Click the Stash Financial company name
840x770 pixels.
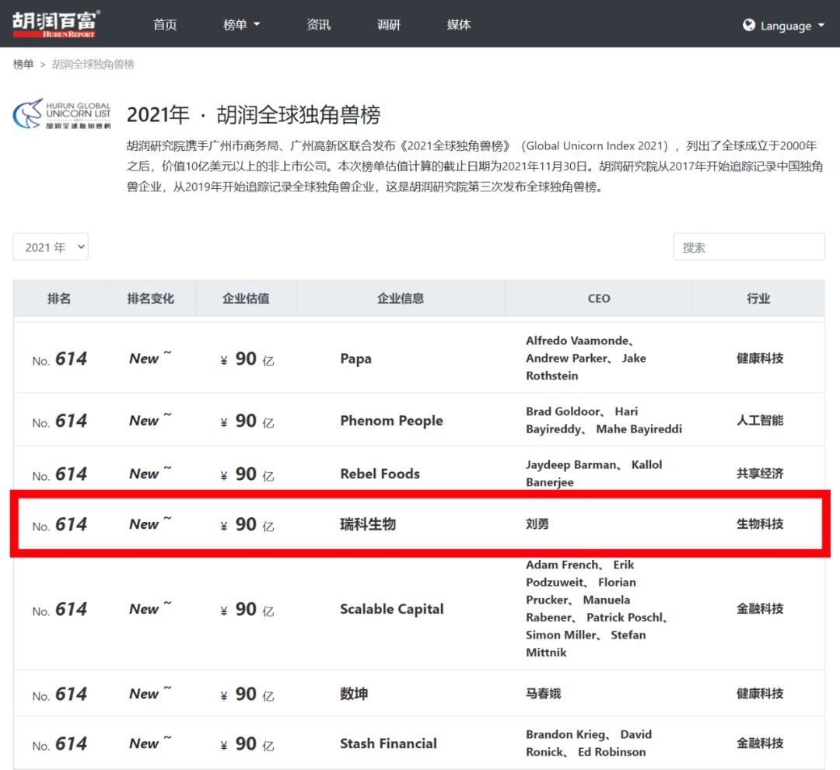click(x=388, y=744)
